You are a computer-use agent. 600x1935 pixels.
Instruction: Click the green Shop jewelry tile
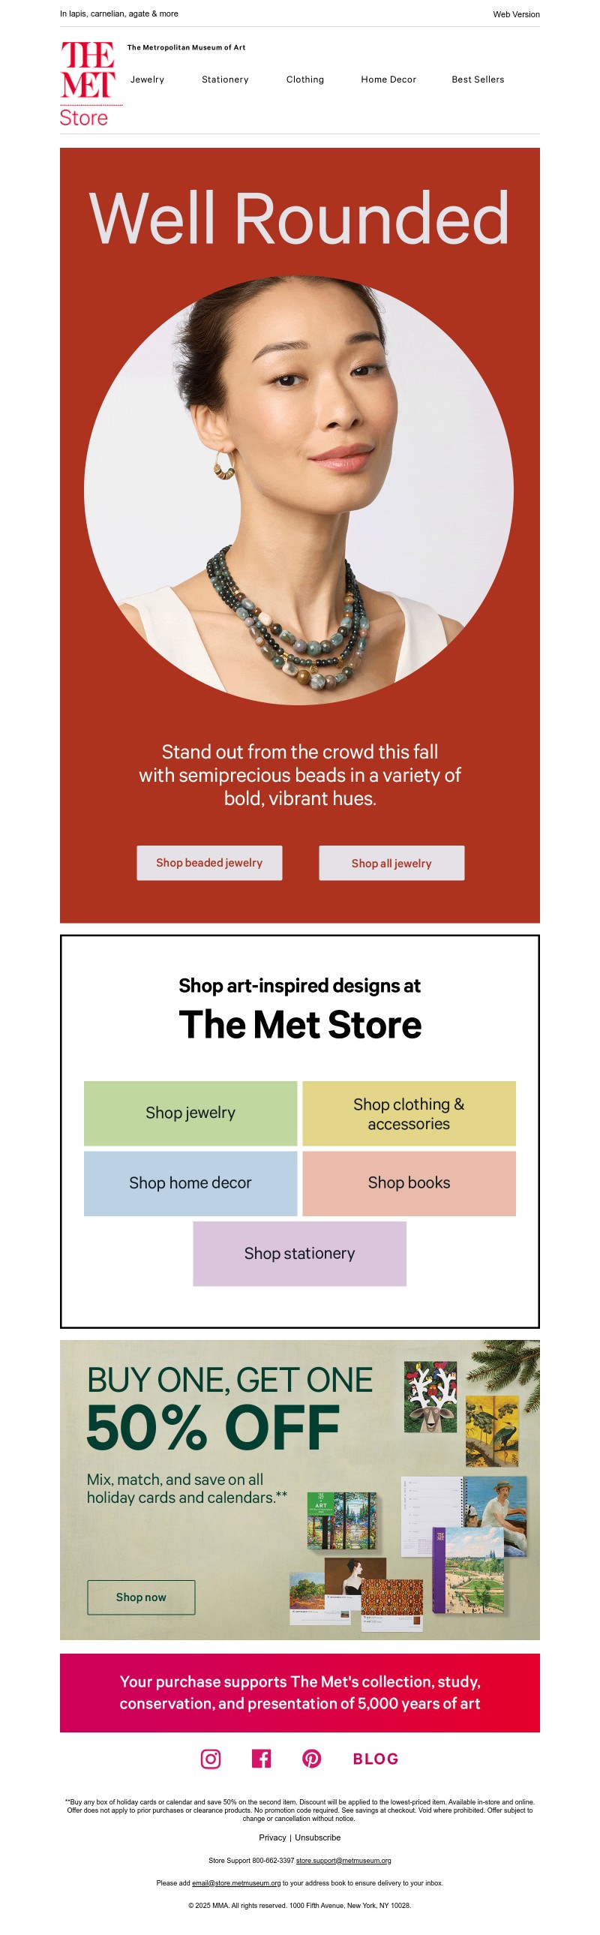pos(190,1113)
